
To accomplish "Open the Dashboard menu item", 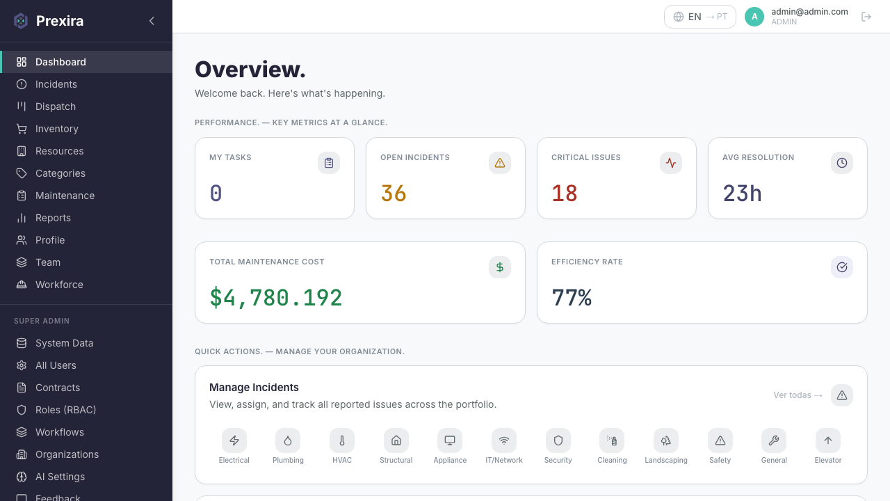I will point(86,62).
